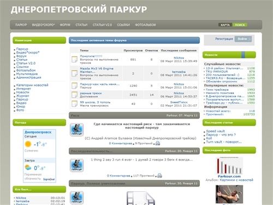Viewport: 273px width, 205px height.
Task: Open TRU PARKOUR random news link
Action: (217, 72)
